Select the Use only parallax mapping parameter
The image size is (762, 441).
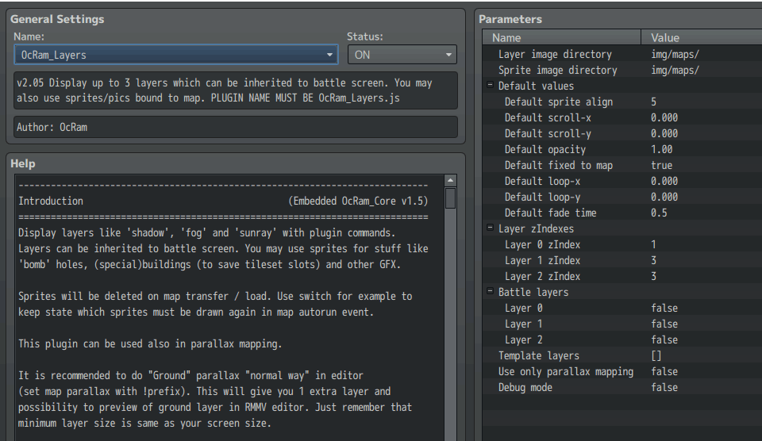pyautogui.click(x=622, y=371)
